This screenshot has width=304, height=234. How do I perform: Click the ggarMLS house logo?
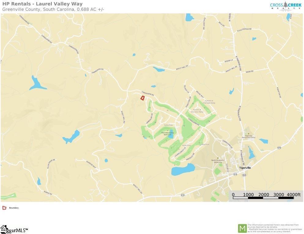(x=14, y=229)
